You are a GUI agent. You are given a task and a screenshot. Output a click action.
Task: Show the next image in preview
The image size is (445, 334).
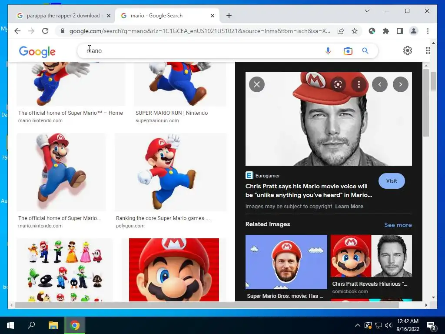pos(400,84)
